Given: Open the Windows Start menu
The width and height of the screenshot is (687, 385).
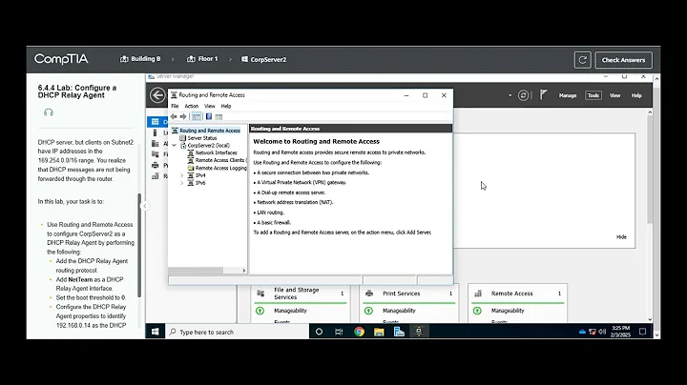Looking at the screenshot, I should click(156, 332).
